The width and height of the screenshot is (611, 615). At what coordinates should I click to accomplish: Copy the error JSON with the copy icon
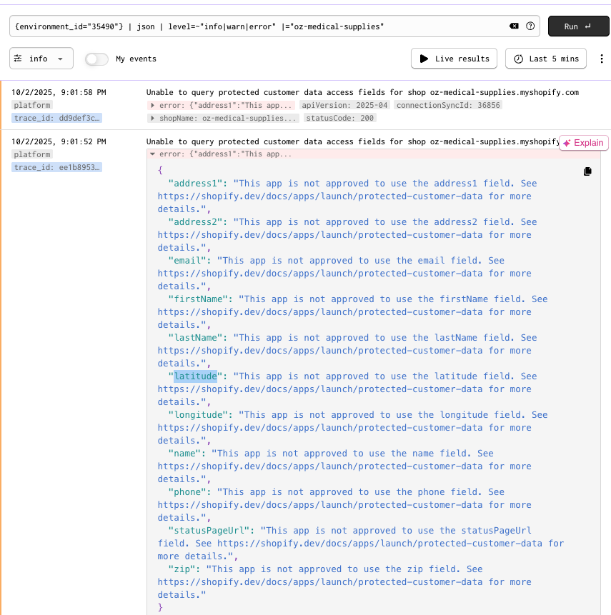point(587,171)
